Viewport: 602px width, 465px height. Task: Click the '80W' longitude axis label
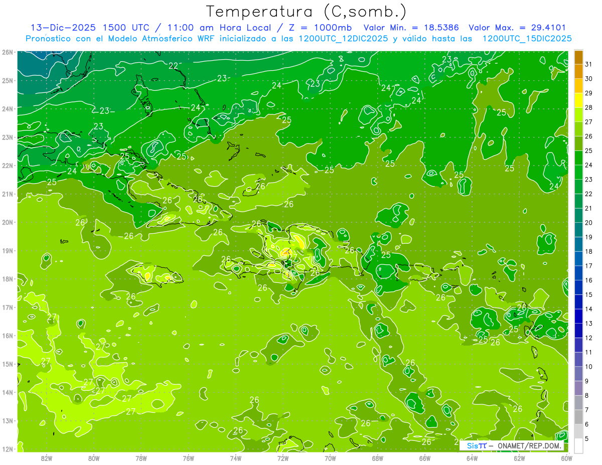94,458
